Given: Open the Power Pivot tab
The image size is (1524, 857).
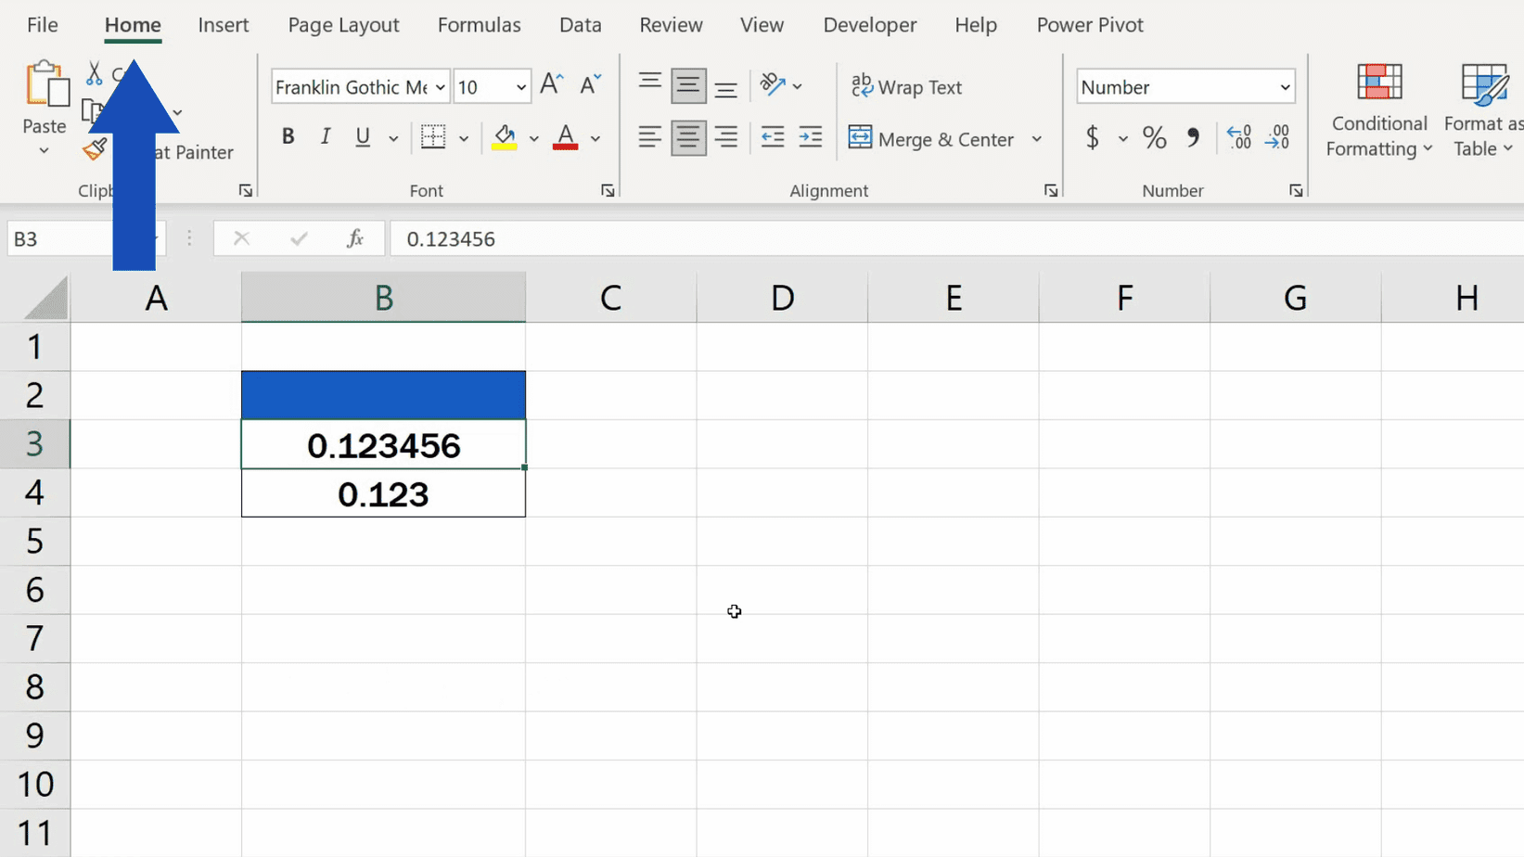Looking at the screenshot, I should point(1090,25).
